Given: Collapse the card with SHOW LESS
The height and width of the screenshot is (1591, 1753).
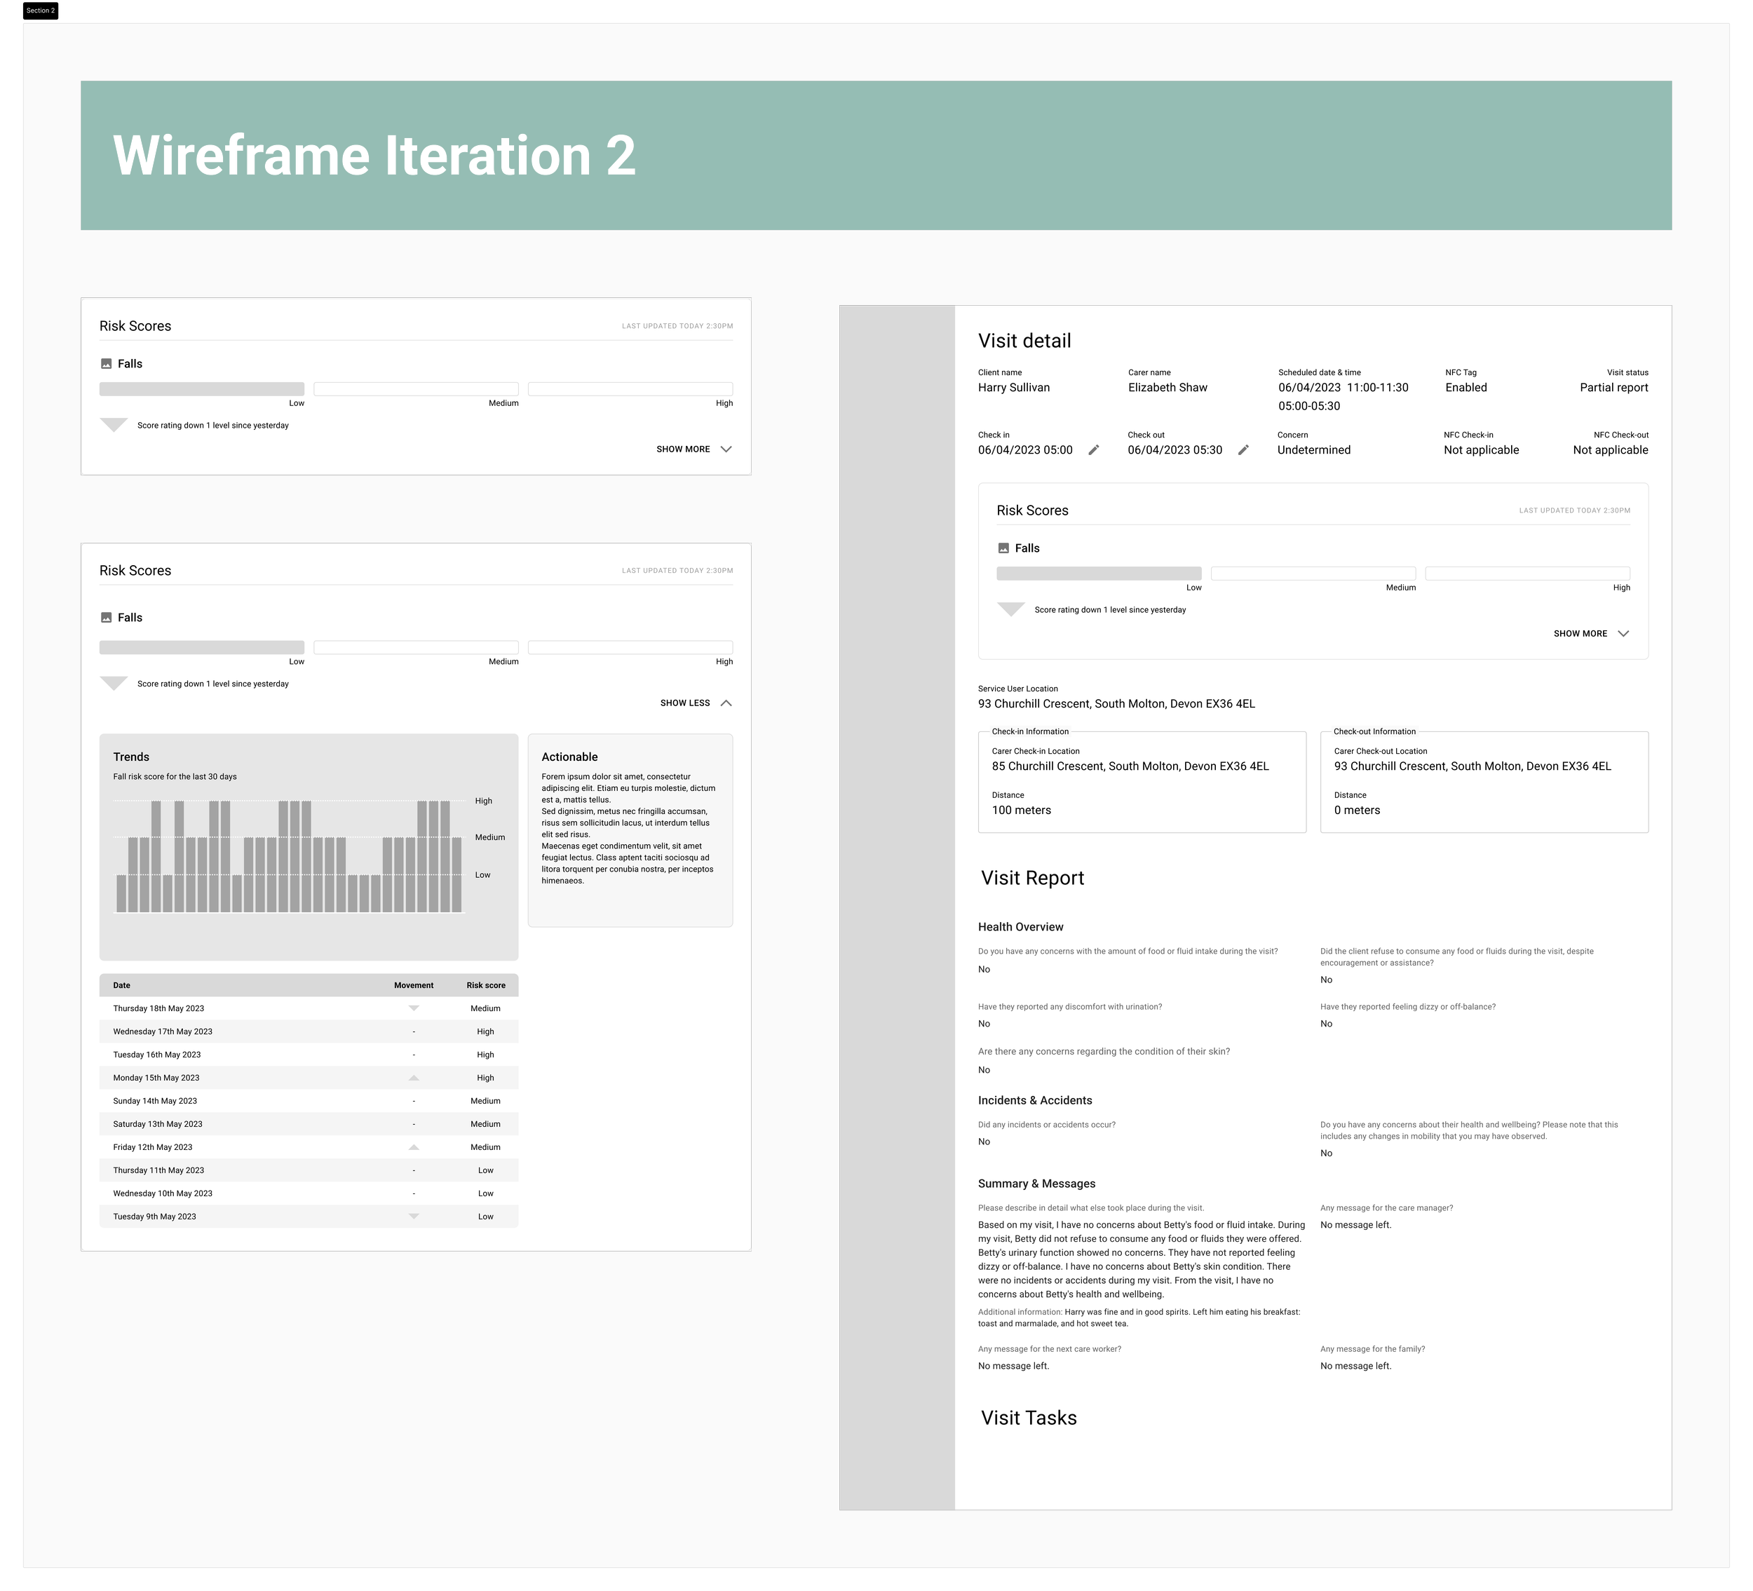Looking at the screenshot, I should [x=696, y=703].
